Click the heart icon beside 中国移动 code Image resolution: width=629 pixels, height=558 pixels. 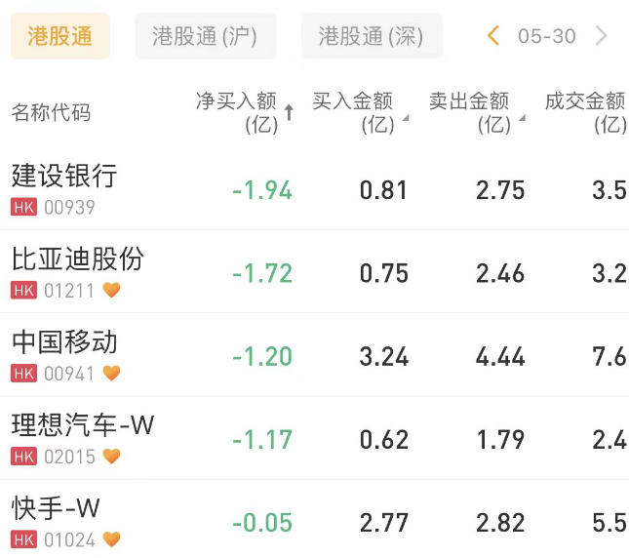click(111, 373)
